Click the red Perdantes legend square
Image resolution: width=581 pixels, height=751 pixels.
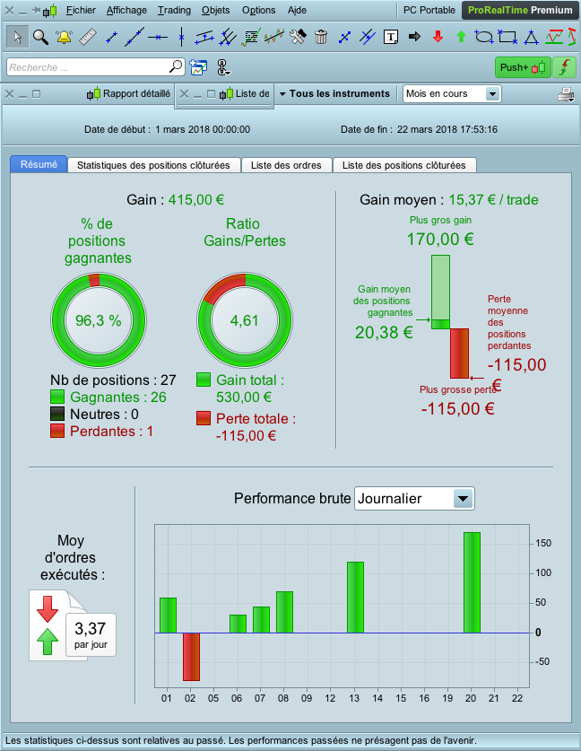coord(57,431)
